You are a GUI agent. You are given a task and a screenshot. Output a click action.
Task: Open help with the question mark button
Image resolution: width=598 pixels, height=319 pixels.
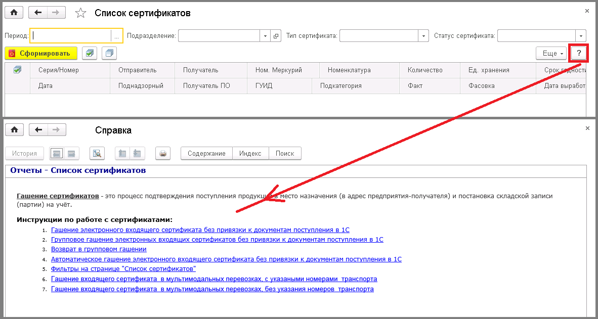click(x=579, y=54)
